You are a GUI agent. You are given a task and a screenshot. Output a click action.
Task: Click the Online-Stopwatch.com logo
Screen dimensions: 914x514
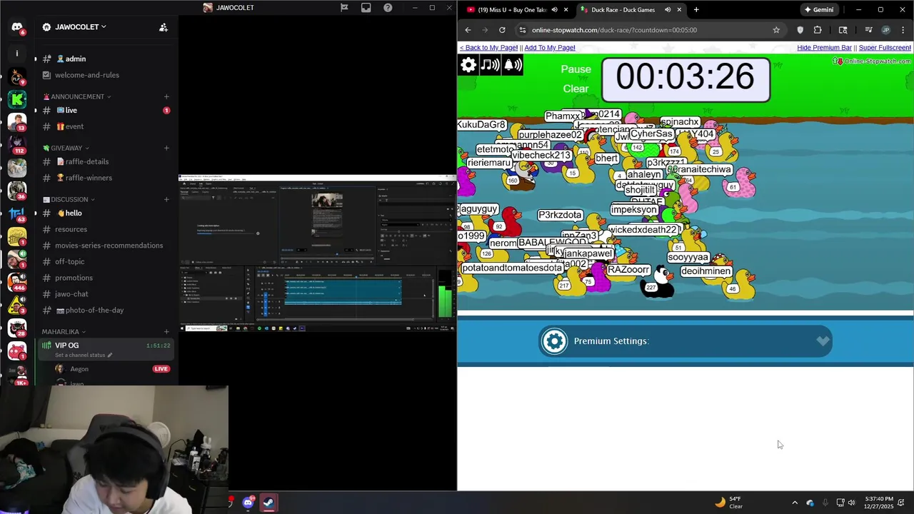coord(872,61)
